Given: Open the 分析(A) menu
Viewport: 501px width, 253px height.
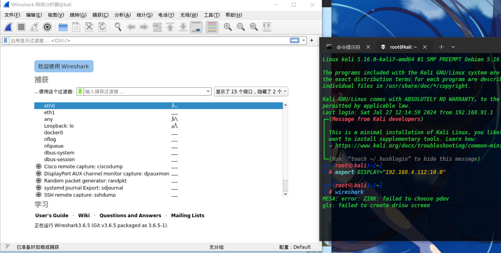Looking at the screenshot, I should pos(123,15).
